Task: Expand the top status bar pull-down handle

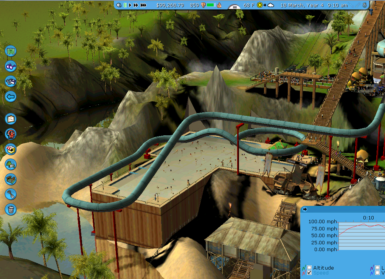Action: pos(234,7)
